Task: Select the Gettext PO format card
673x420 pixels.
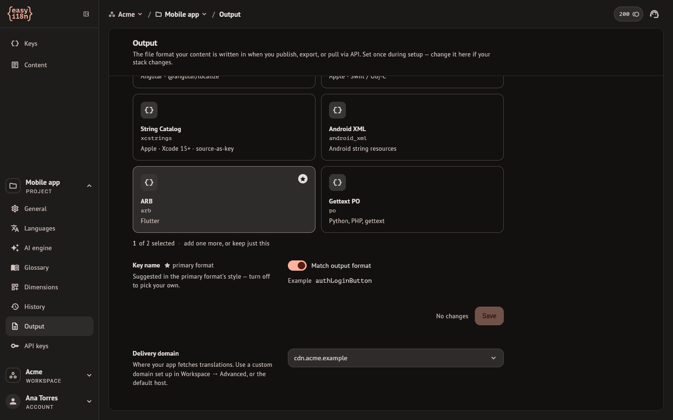Action: (x=412, y=199)
